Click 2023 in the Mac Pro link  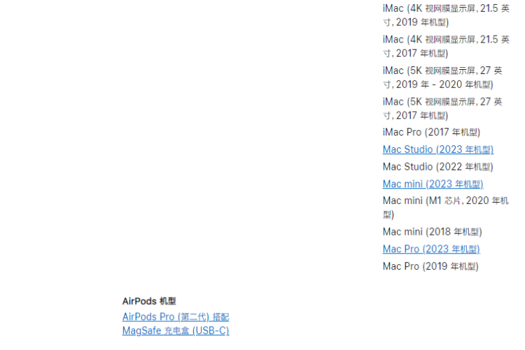point(437,249)
